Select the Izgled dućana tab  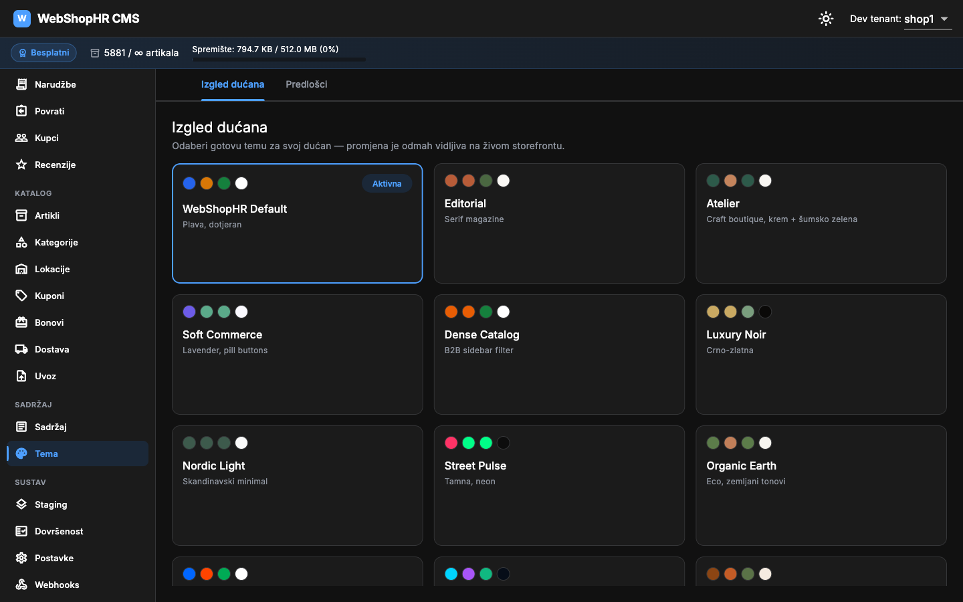click(x=233, y=84)
